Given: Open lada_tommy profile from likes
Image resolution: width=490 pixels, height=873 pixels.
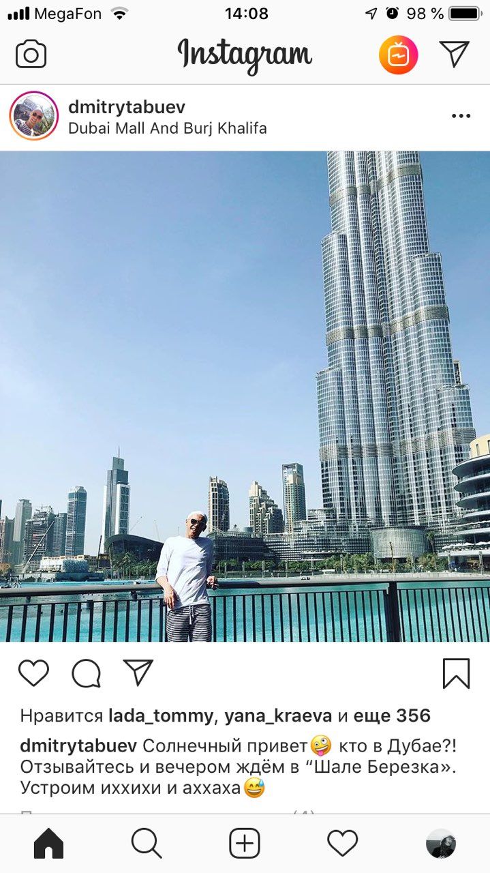Looking at the screenshot, I should tap(161, 716).
